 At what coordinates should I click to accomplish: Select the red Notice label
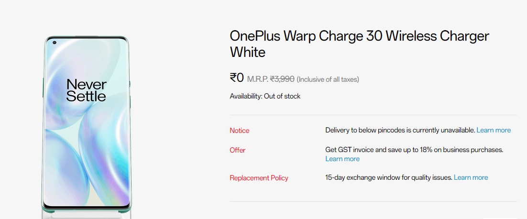(239, 131)
